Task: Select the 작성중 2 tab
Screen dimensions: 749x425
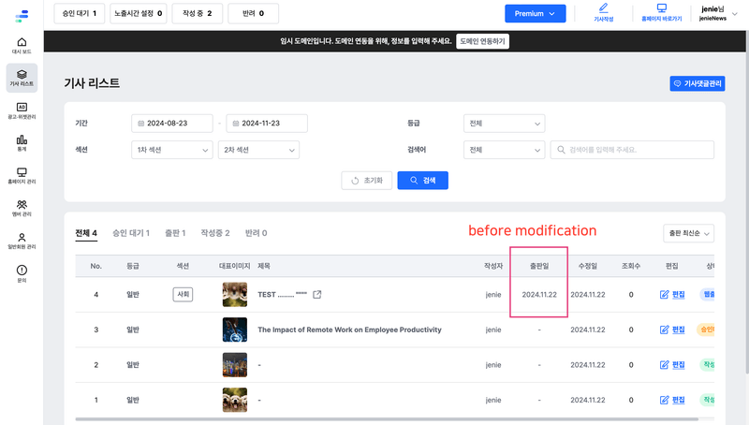Action: point(214,233)
